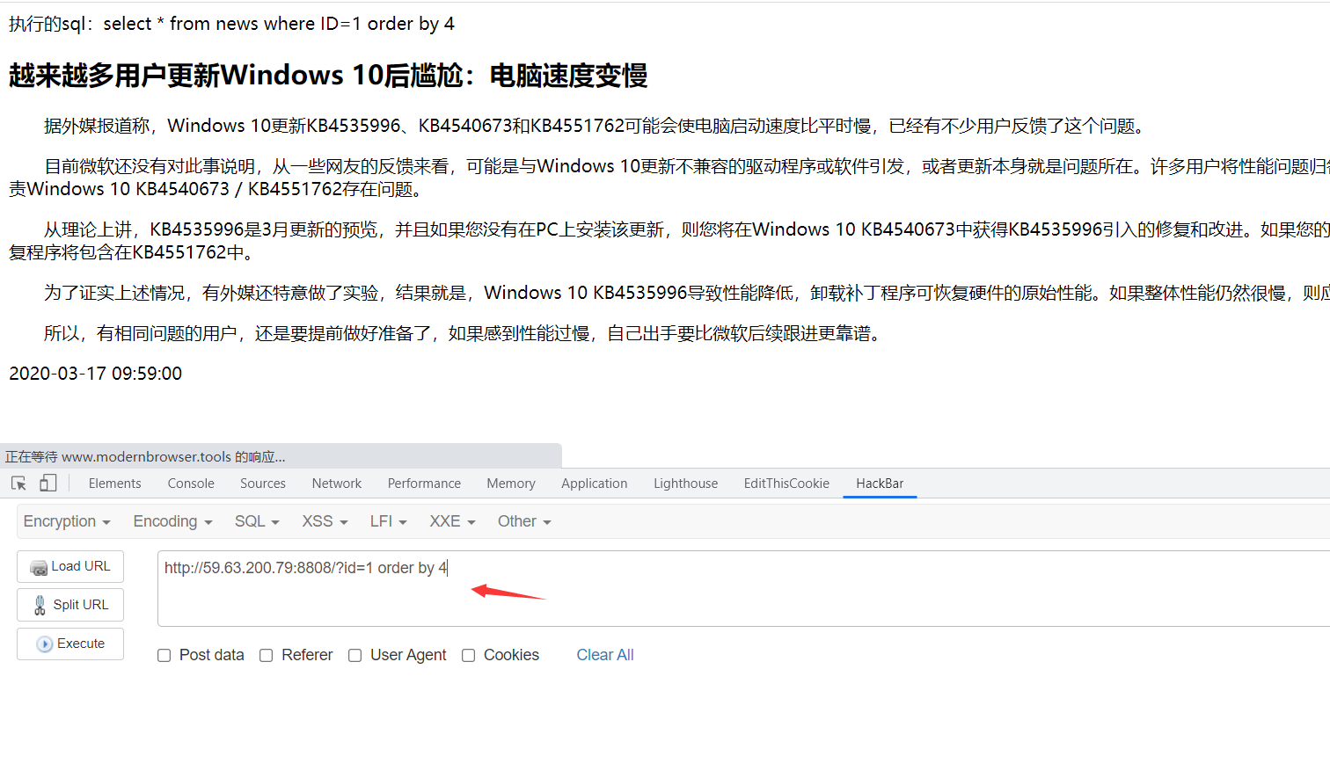This screenshot has width=1330, height=771.
Task: Open the Other dropdown menu
Action: (524, 521)
